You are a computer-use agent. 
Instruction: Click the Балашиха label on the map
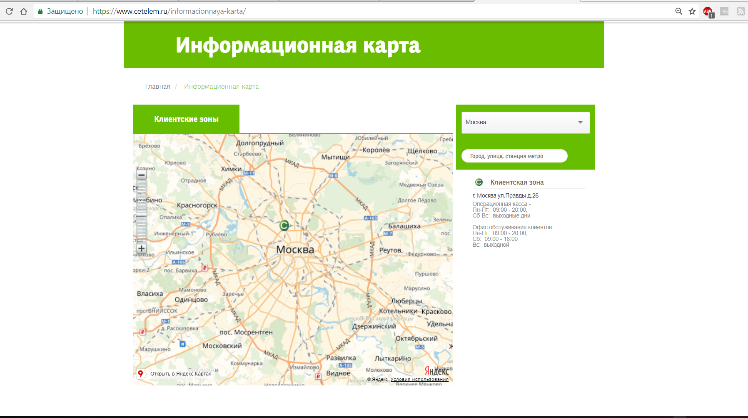[404, 226]
